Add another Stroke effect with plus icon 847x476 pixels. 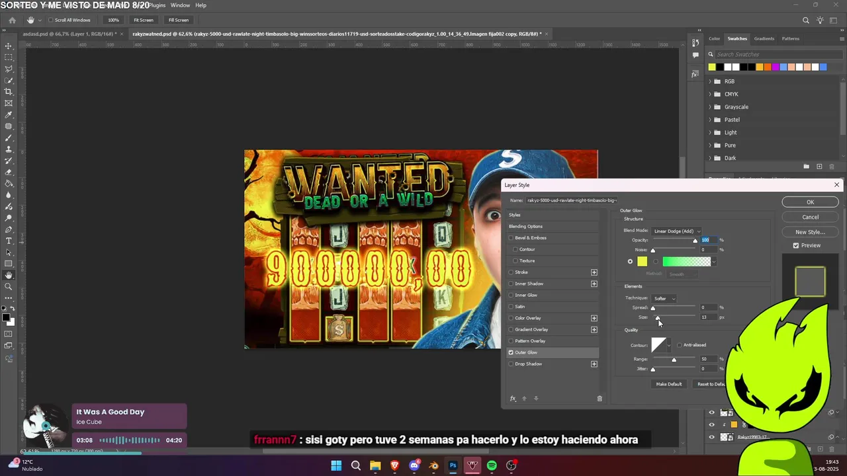(x=594, y=272)
